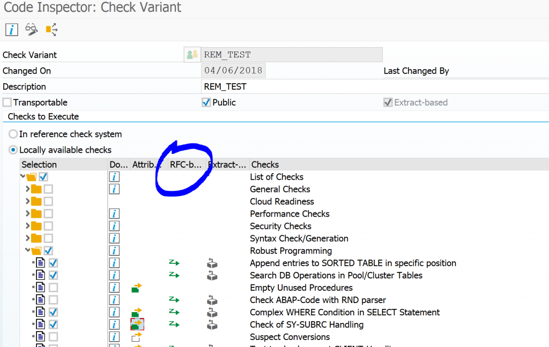Click the user icon beside the Check Variant field

pyautogui.click(x=192, y=55)
